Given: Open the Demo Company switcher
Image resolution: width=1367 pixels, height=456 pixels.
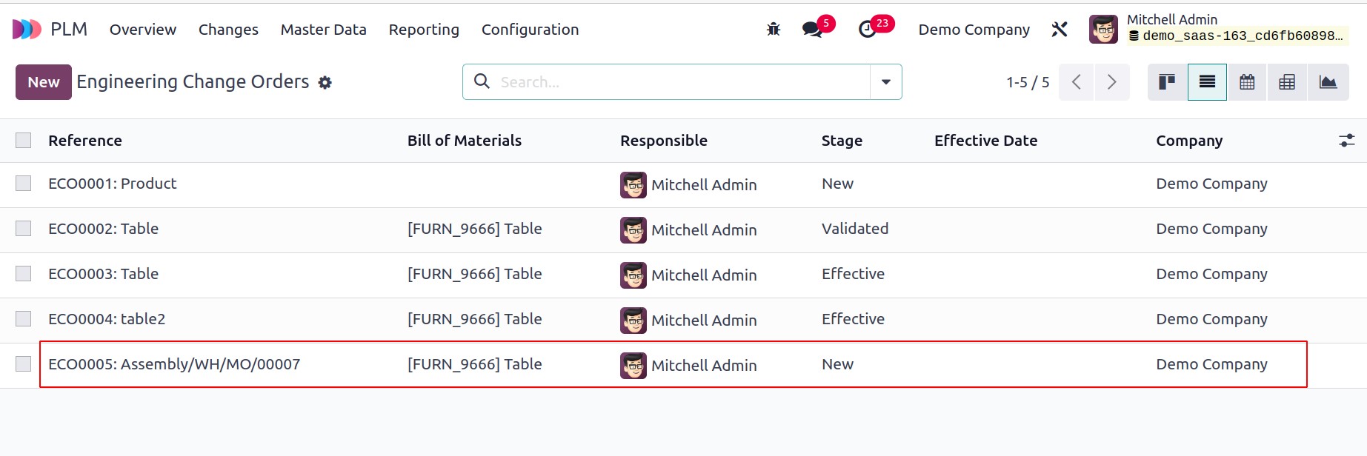Looking at the screenshot, I should pos(974,30).
